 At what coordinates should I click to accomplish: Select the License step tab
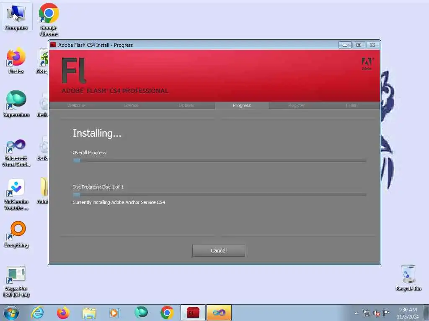[131, 105]
